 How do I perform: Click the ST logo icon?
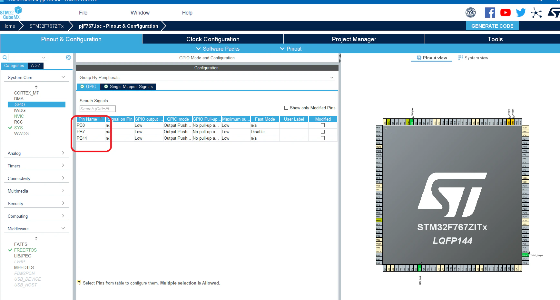[554, 13]
